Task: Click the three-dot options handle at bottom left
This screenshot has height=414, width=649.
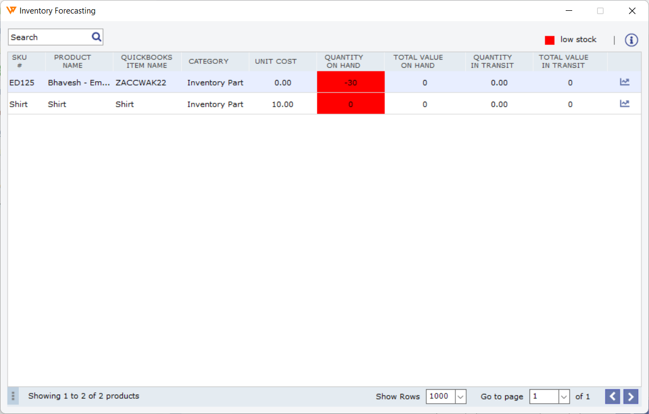Action: 13,396
